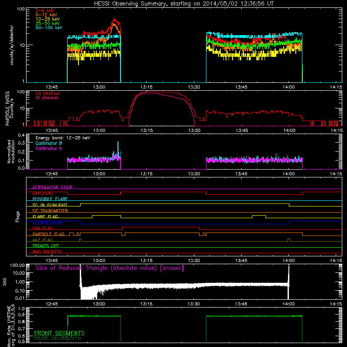The image size is (347, 347).
Task: Click the SC TRANSMITTER flag label
Action: (x=50, y=210)
